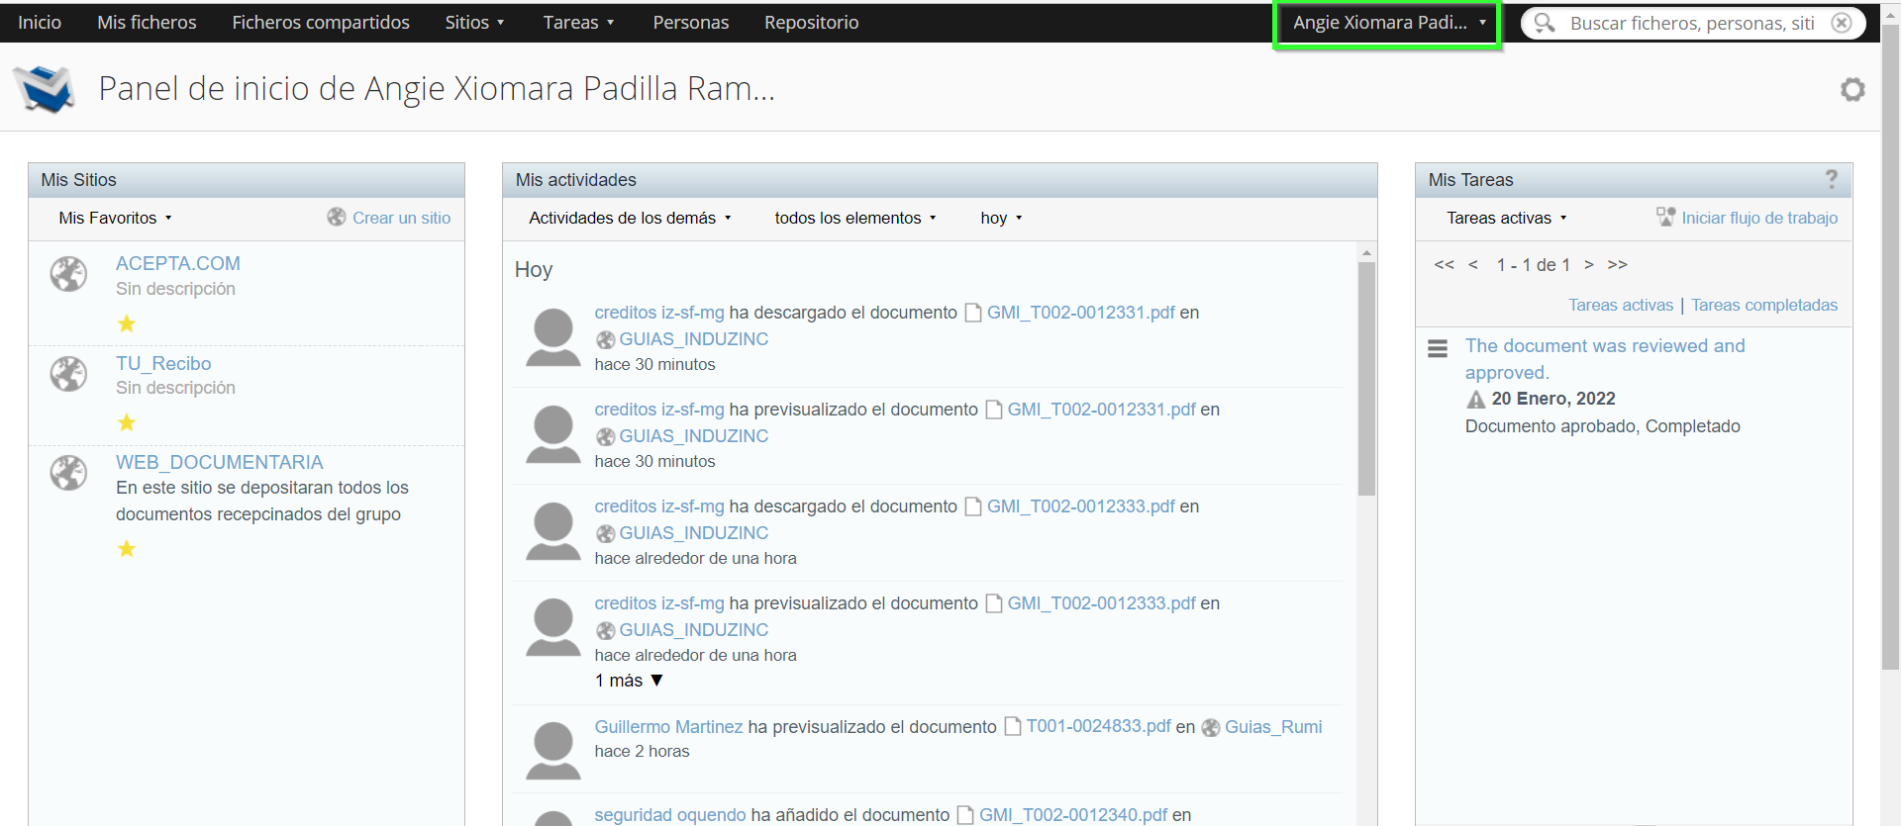Open T001-0024833.pdf document link

tap(1099, 726)
